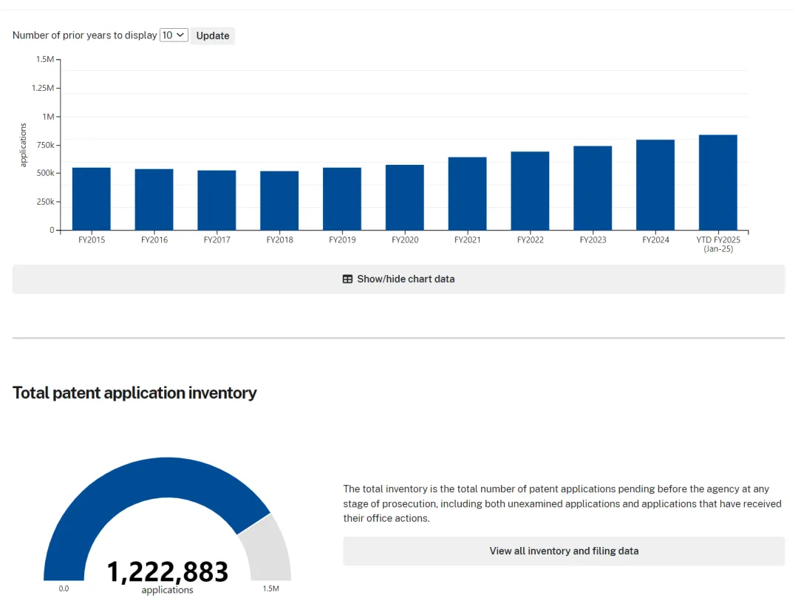Click the Total patent application inventory heading
The width and height of the screenshot is (798, 615).
(x=135, y=393)
